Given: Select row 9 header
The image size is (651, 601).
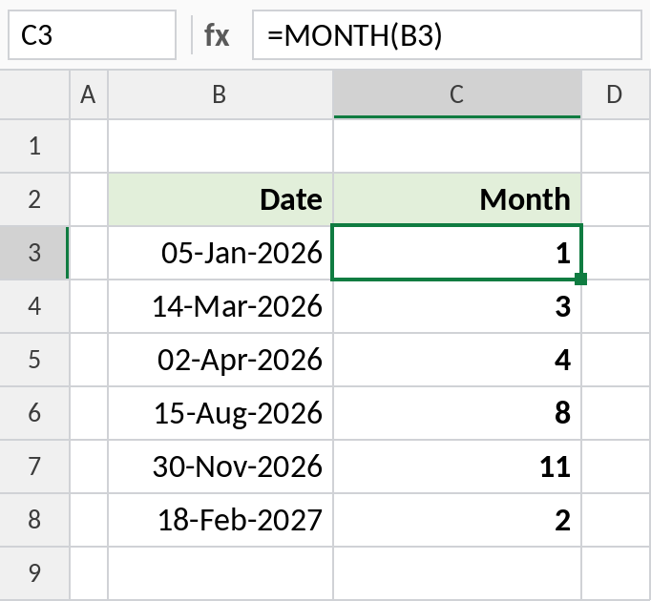Looking at the screenshot, I should coord(34,573).
